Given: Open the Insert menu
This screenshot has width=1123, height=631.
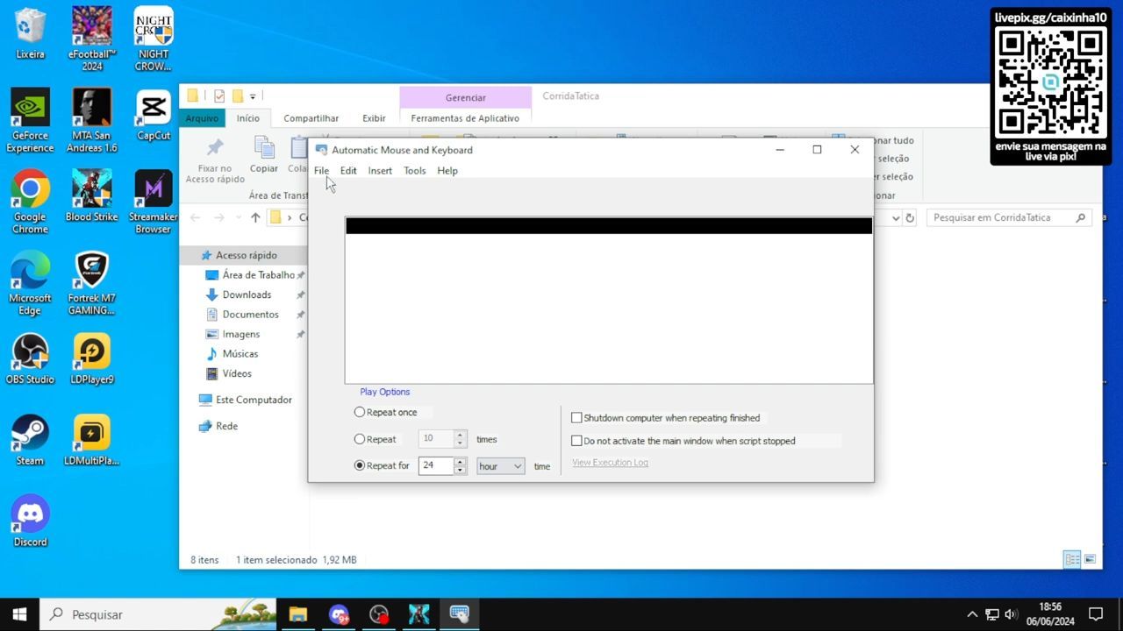Looking at the screenshot, I should click(380, 171).
